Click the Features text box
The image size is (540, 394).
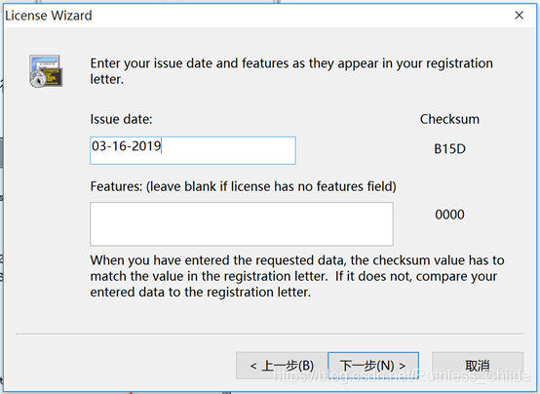(242, 224)
